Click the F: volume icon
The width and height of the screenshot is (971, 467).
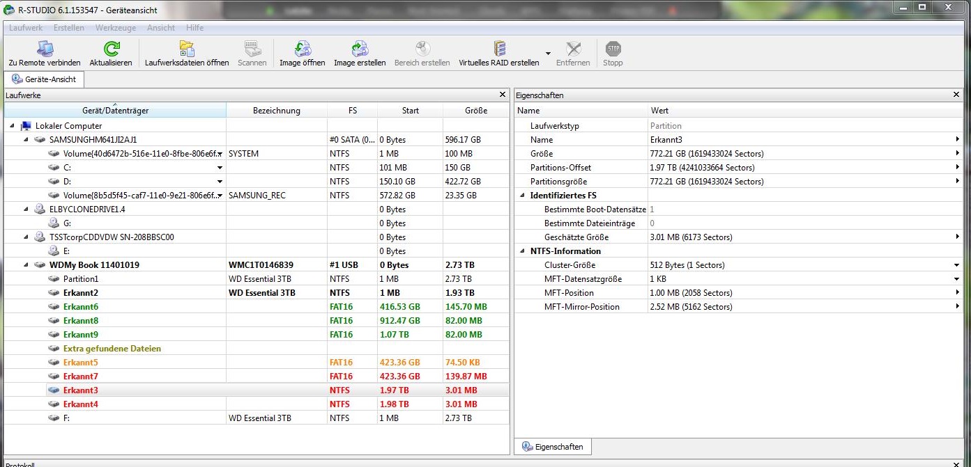coord(54,418)
